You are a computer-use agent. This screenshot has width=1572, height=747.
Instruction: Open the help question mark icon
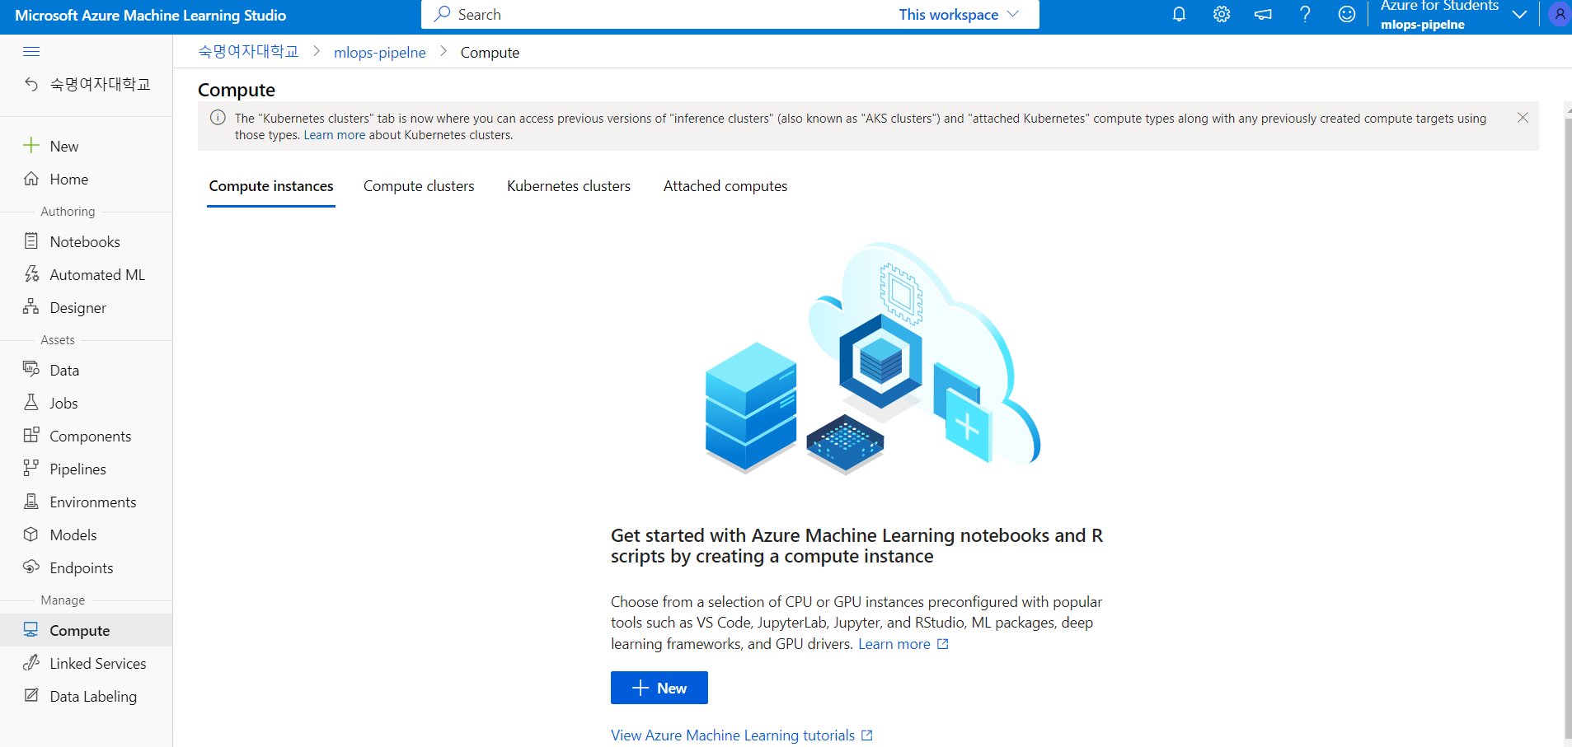1304,14
